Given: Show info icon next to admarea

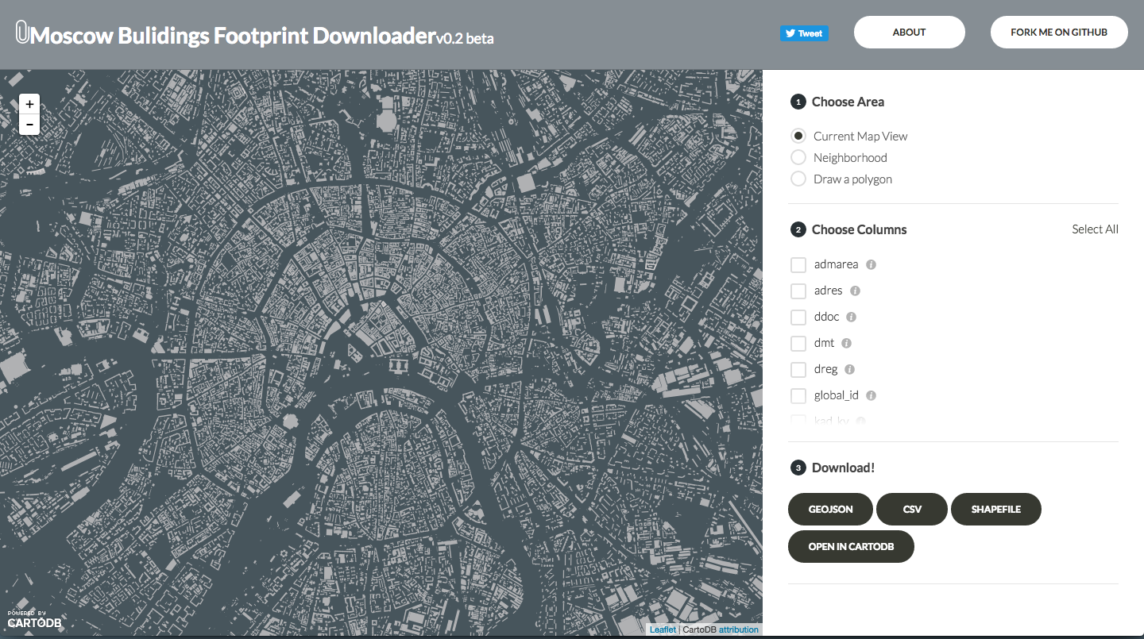Looking at the screenshot, I should (x=871, y=264).
